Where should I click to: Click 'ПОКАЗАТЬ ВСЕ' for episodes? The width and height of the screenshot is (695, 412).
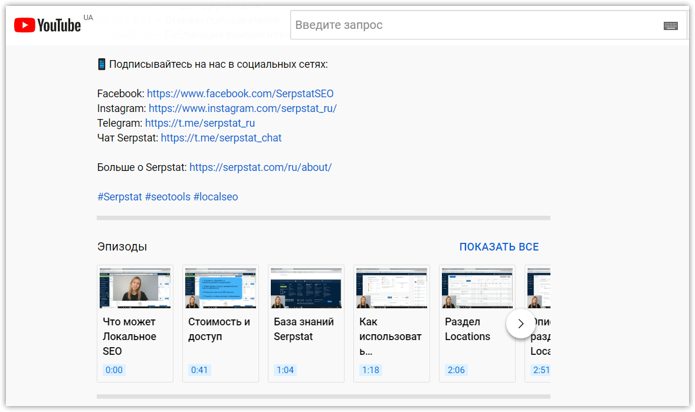coord(499,247)
